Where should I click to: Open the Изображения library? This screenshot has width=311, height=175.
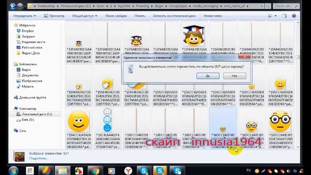coord(32,81)
